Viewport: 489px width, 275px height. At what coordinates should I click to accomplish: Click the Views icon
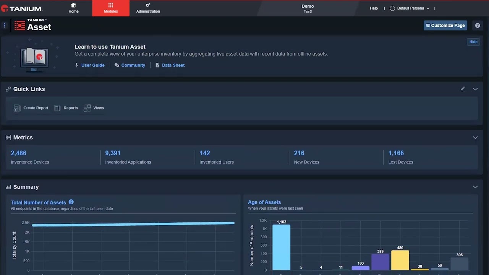[87, 108]
